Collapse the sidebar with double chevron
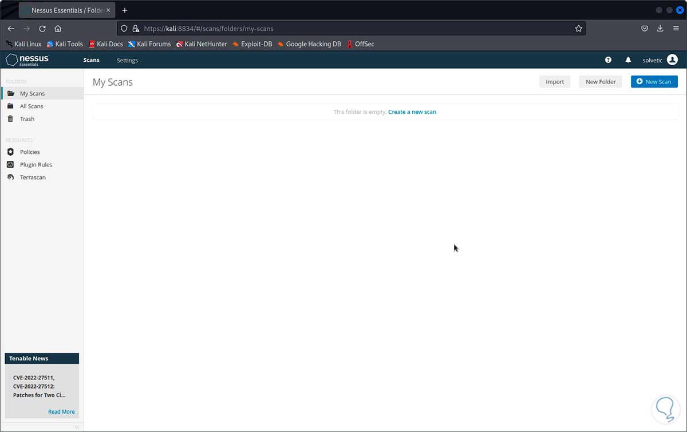This screenshot has height=432, width=687. click(77, 427)
